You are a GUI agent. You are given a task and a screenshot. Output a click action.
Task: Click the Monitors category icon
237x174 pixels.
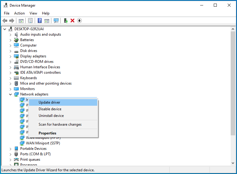tap(16, 89)
